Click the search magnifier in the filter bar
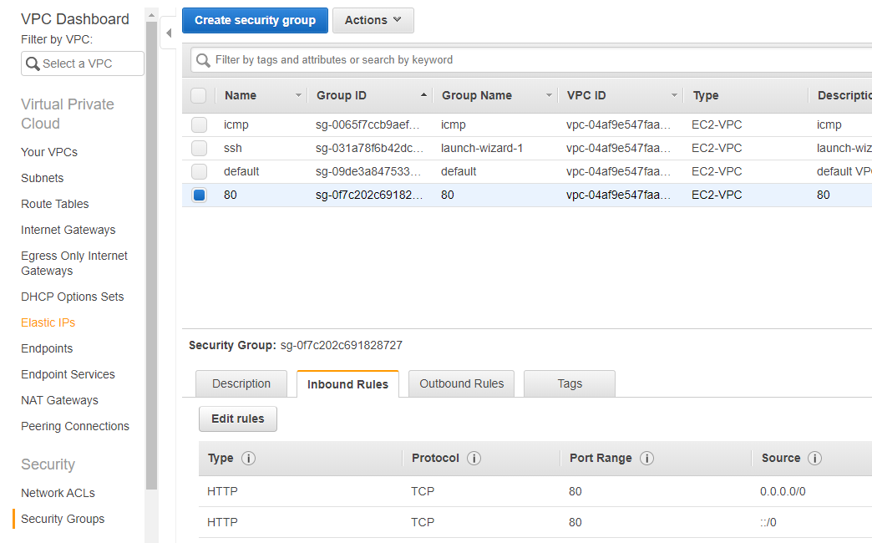872x543 pixels. [x=204, y=60]
